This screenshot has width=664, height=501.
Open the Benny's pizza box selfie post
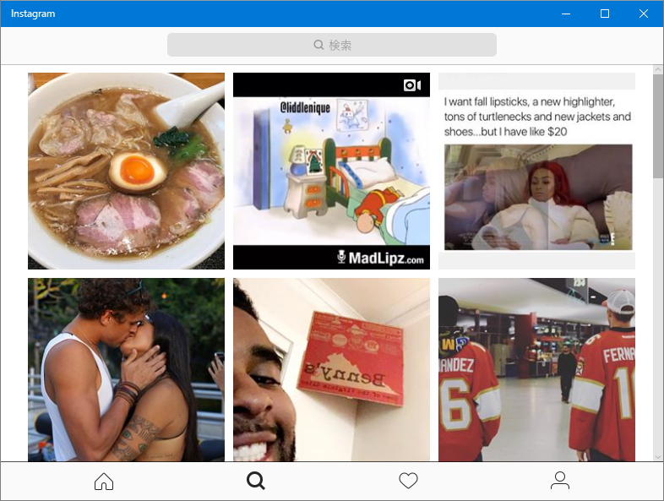pos(331,370)
